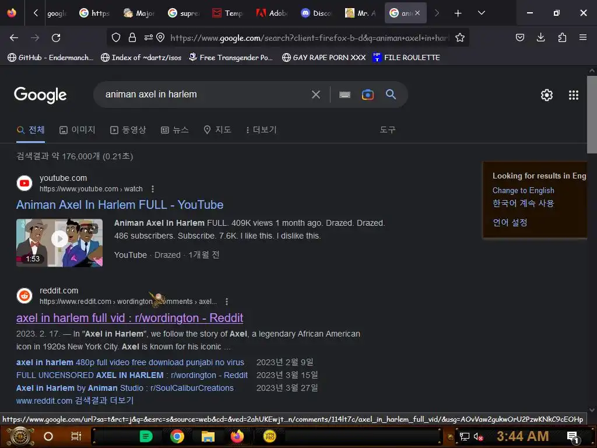Open the VPN PRO taskbar app
Screen dimensions: 597x448
pyautogui.click(x=269, y=436)
